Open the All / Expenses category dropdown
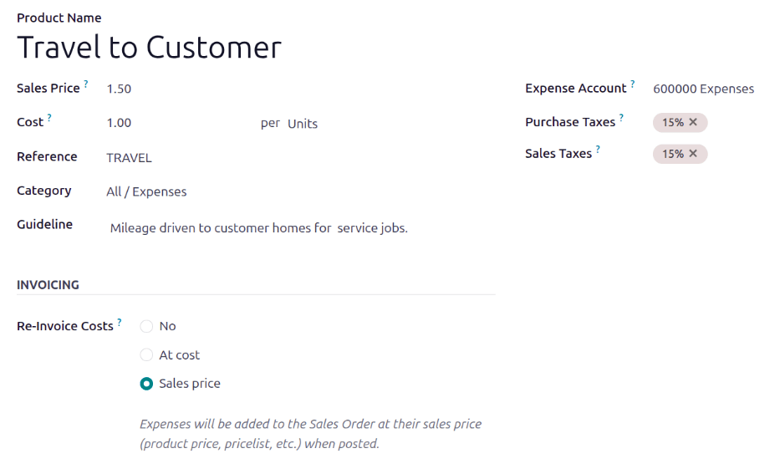780x474 pixels. click(x=146, y=191)
